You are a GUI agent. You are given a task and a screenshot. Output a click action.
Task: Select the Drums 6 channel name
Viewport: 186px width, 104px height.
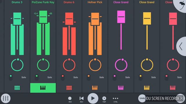click(x=69, y=2)
